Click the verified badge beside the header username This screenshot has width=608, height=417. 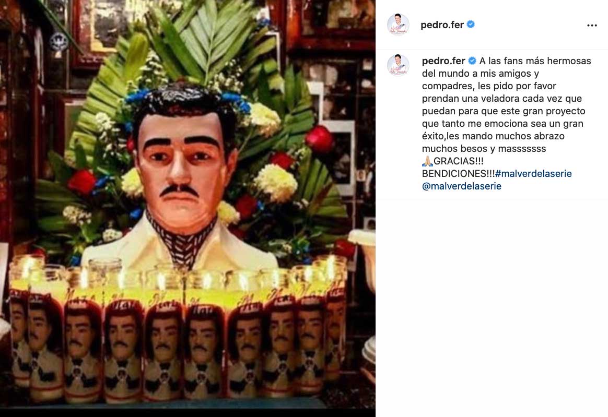[471, 25]
